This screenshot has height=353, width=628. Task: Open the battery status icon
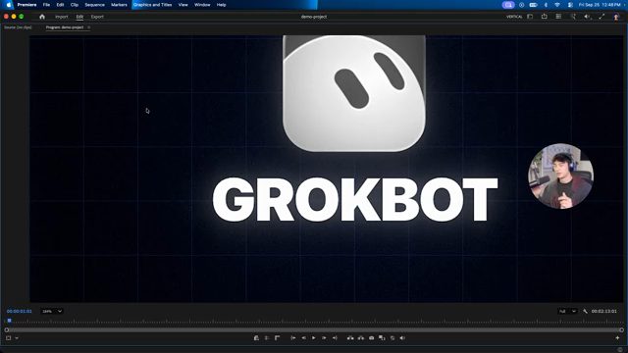533,5
